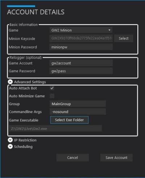Viewport: 145px width, 178px height.
Task: Click the Select Exe Folder button
Action: click(x=69, y=120)
